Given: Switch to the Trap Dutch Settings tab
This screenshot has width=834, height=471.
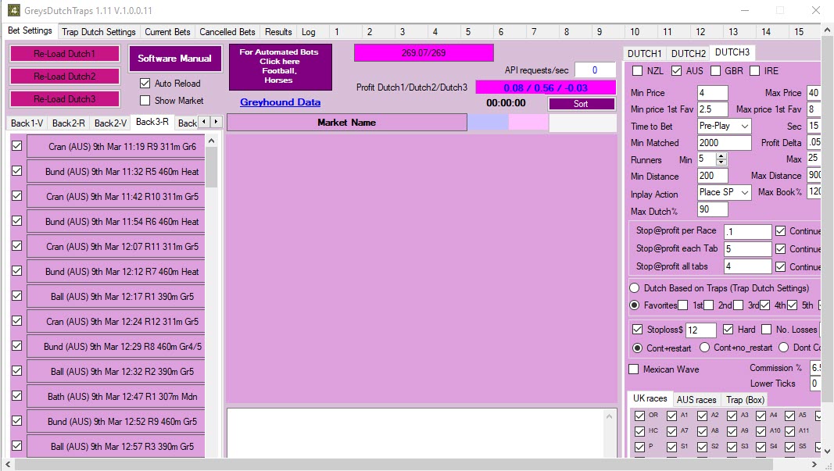Looking at the screenshot, I should point(98,32).
